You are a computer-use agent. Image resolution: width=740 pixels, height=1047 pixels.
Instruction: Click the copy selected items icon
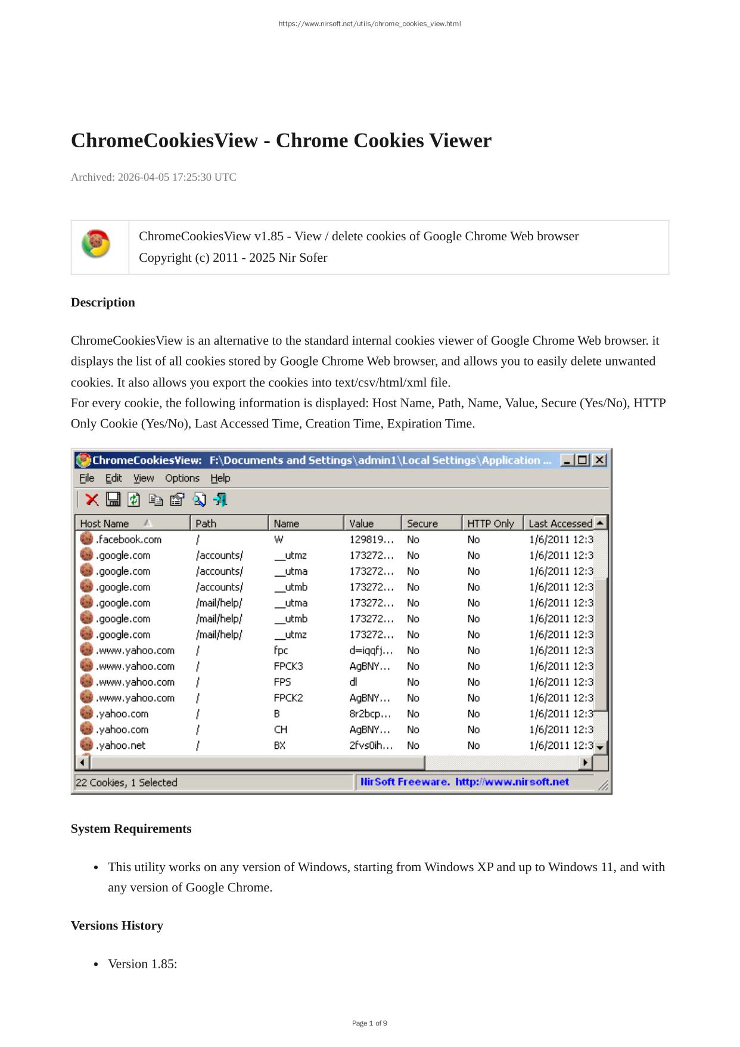pos(156,500)
